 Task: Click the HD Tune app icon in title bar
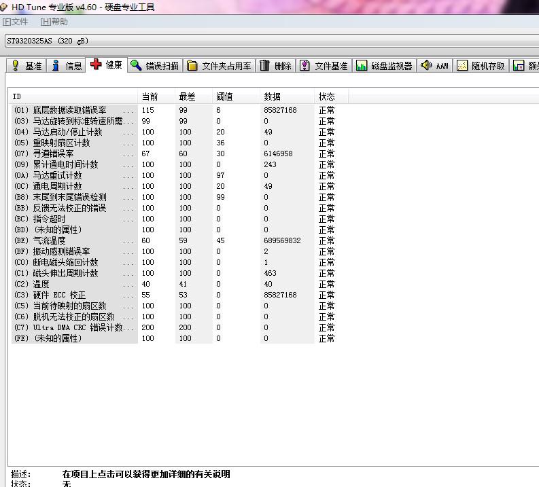click(3, 7)
